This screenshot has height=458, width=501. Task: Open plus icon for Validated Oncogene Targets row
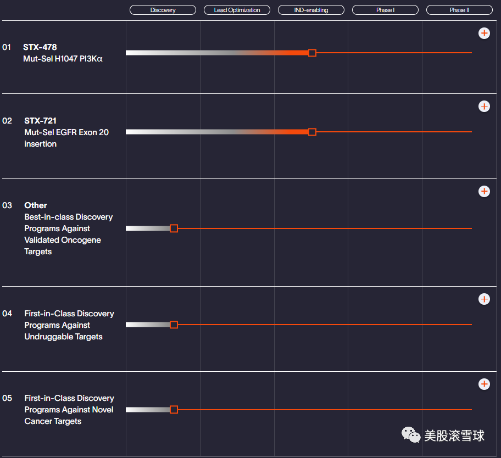coord(484,191)
